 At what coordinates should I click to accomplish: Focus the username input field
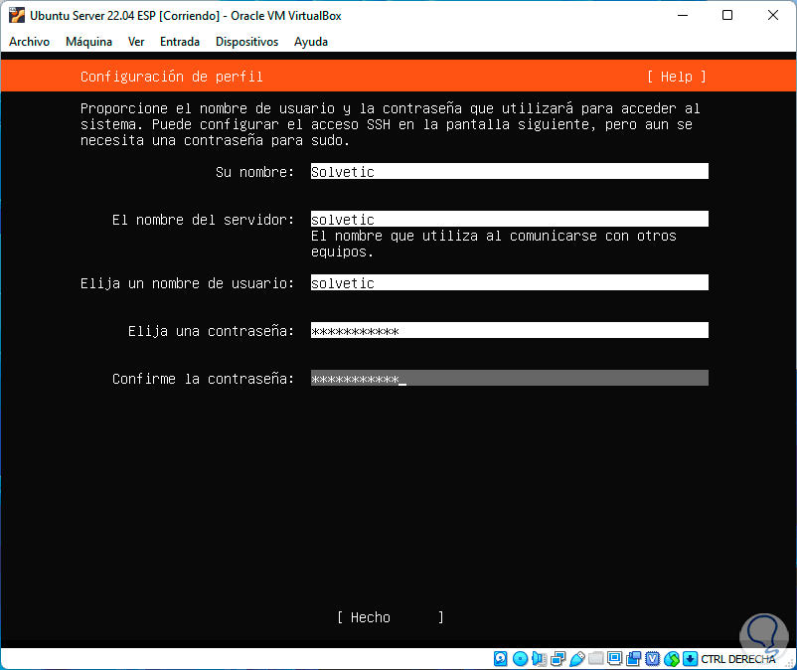(x=510, y=282)
